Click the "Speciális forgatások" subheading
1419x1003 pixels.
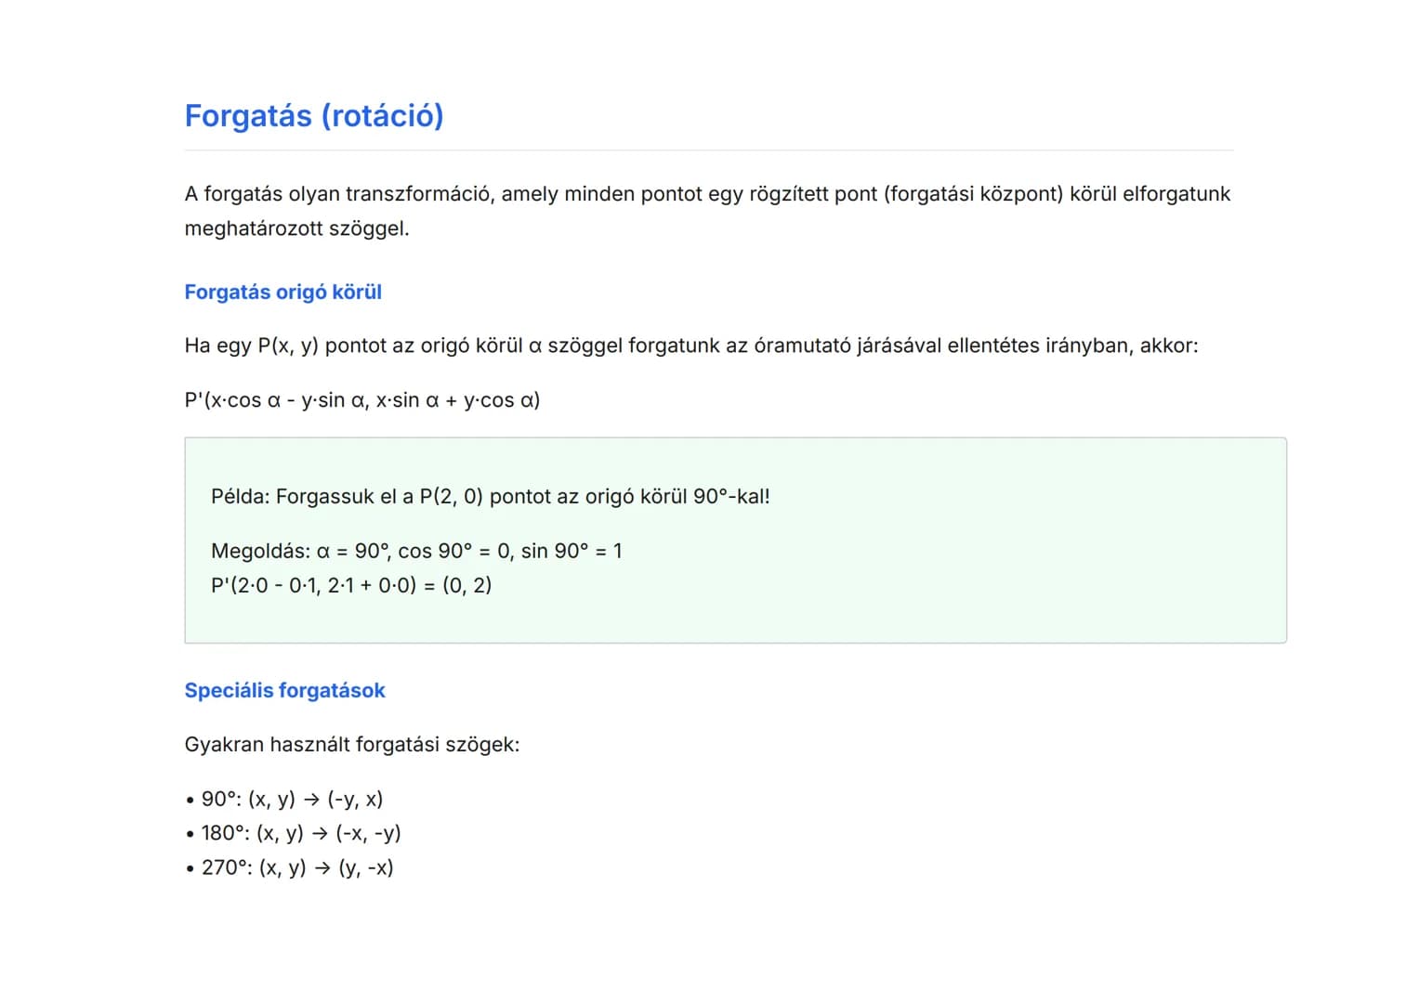284,691
